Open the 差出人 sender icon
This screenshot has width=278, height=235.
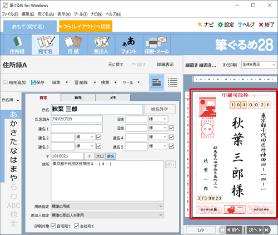[101, 45]
